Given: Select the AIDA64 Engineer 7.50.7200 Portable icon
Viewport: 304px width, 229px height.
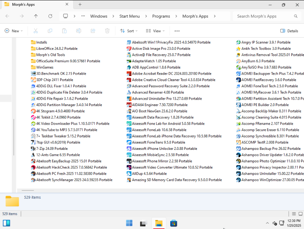Looking at the screenshot, I should click(129, 105).
